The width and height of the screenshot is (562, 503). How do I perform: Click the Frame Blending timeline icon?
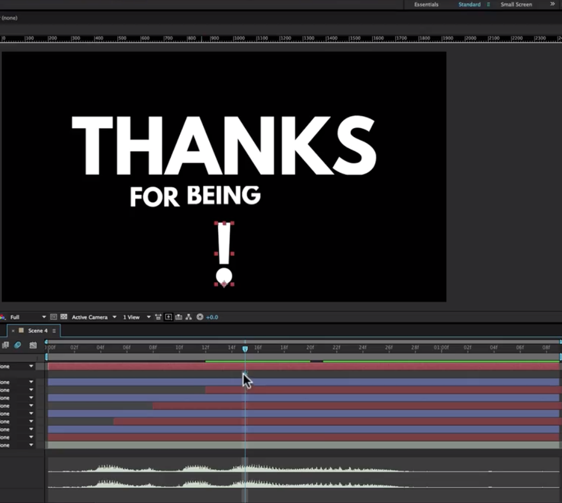[x=6, y=345]
